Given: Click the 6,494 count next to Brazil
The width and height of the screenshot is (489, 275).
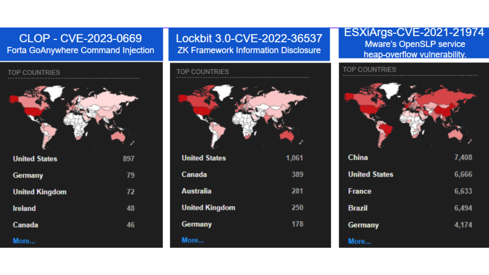Looking at the screenshot, I should point(463,208).
